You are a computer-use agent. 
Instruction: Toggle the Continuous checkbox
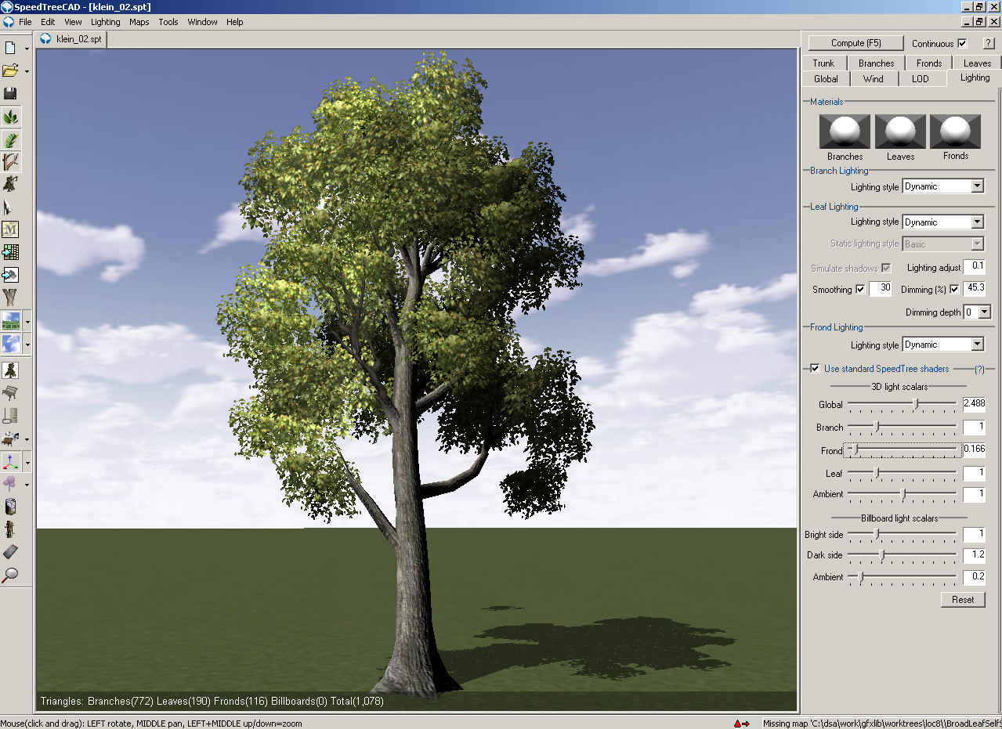coord(962,43)
